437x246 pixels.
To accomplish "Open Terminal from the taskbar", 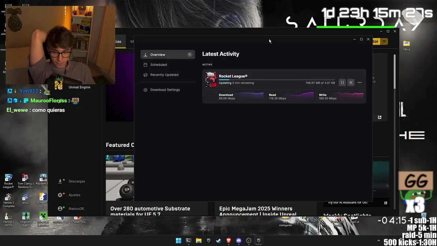I will point(188,241).
